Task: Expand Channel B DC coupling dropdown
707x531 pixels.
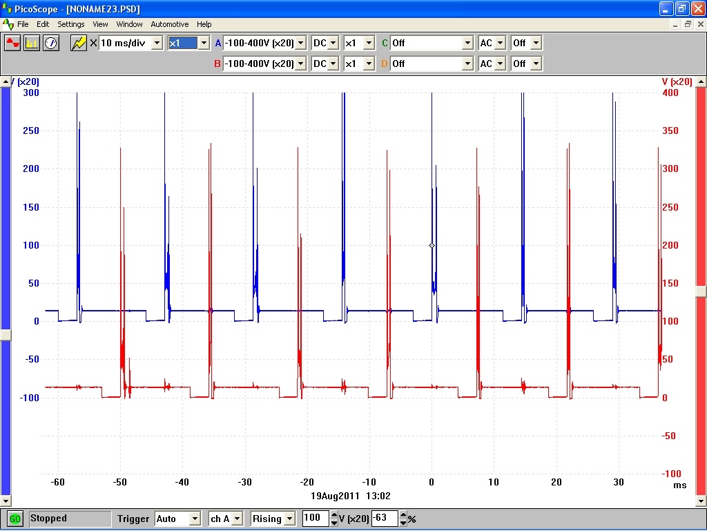Action: pyautogui.click(x=333, y=64)
